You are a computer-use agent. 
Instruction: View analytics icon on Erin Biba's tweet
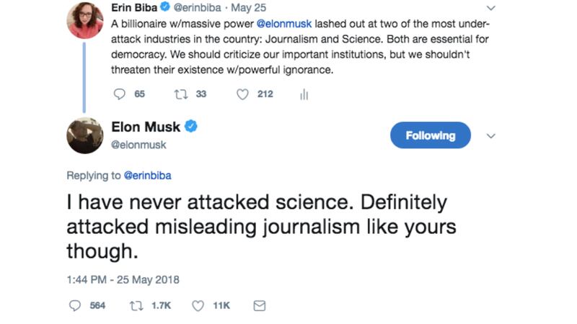coord(304,94)
